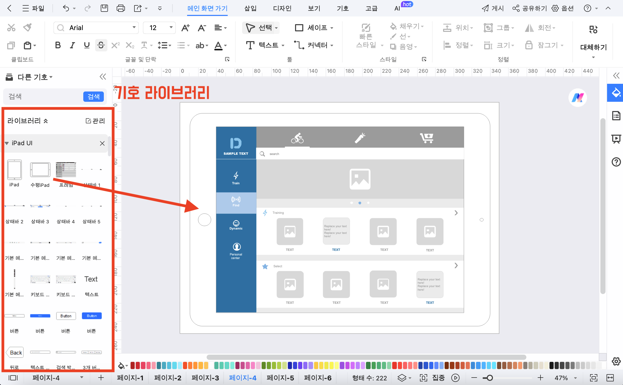The width and height of the screenshot is (623, 385).
Task: Click decrease font size icon
Action: pyautogui.click(x=202, y=28)
